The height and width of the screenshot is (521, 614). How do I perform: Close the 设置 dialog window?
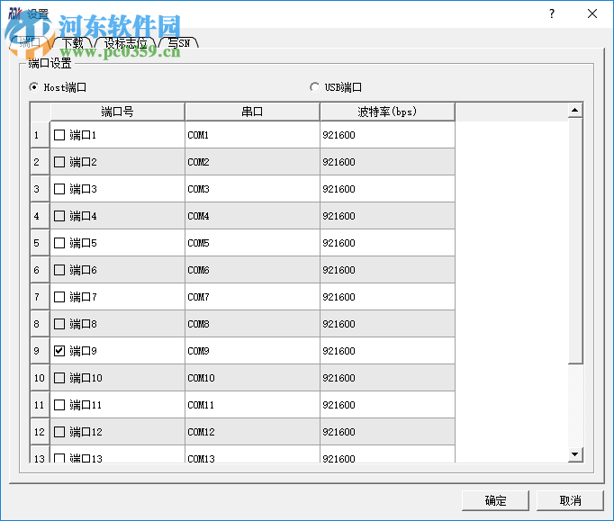[x=592, y=14]
